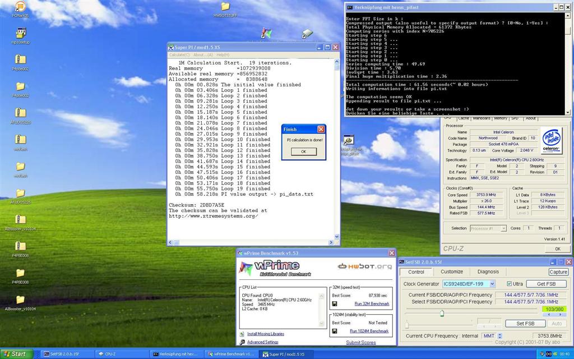
Task: Click the Get FSB button
Action: (x=546, y=284)
